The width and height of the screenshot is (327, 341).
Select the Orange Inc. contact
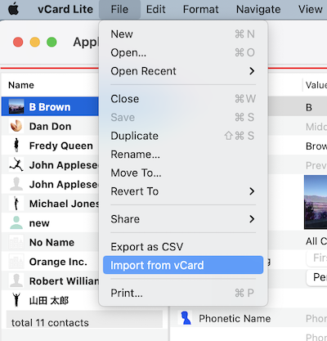click(50, 262)
